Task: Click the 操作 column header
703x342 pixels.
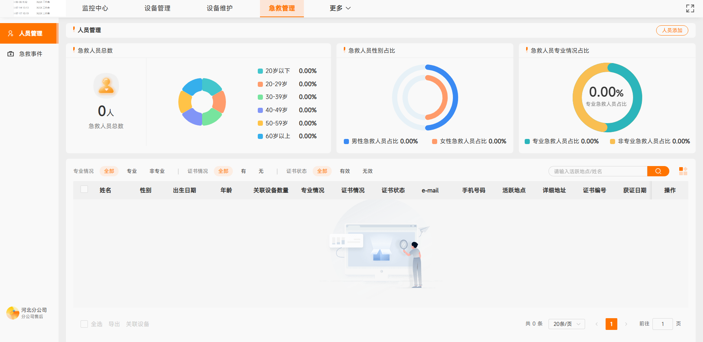Action: [x=670, y=190]
